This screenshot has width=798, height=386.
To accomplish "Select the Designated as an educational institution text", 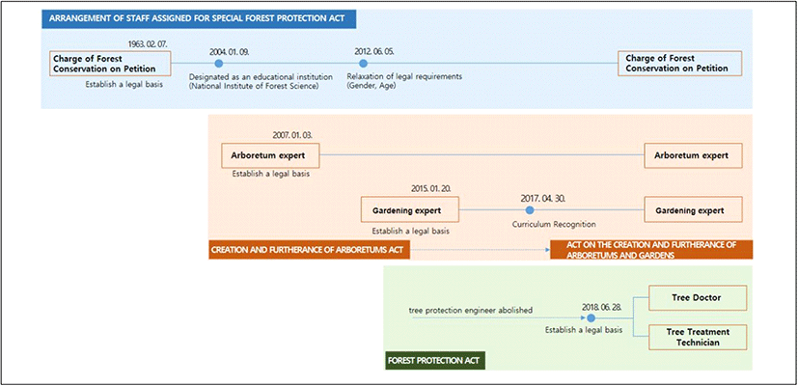I will [261, 76].
